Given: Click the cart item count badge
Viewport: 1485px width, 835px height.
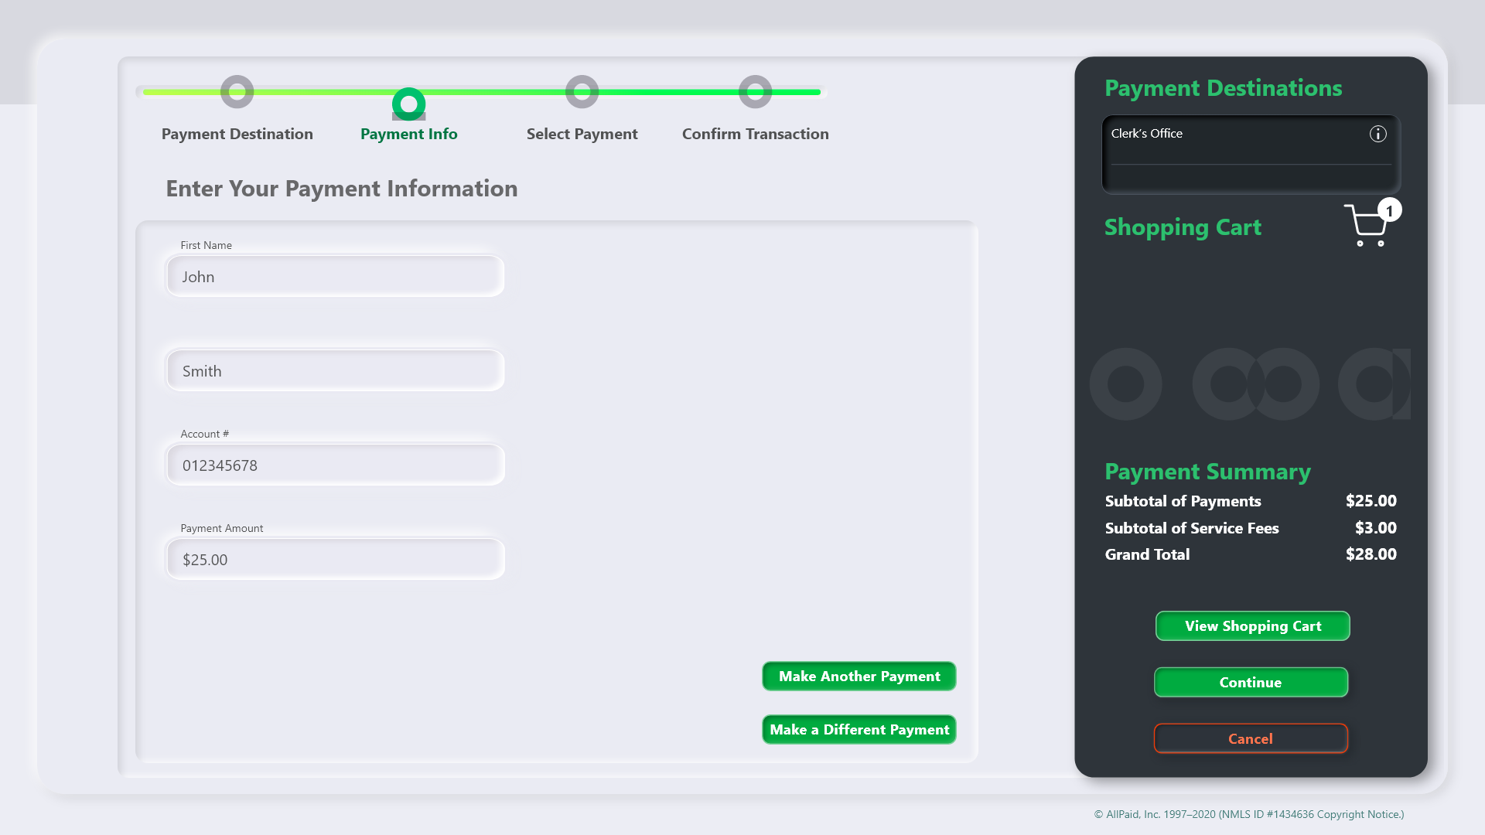Looking at the screenshot, I should coord(1389,210).
